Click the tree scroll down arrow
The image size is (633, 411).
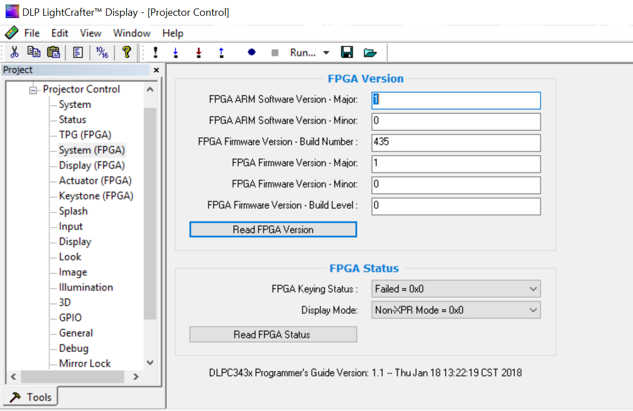point(150,362)
